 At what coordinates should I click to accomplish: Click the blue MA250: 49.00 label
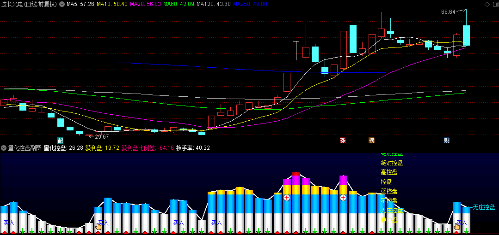tap(250, 5)
